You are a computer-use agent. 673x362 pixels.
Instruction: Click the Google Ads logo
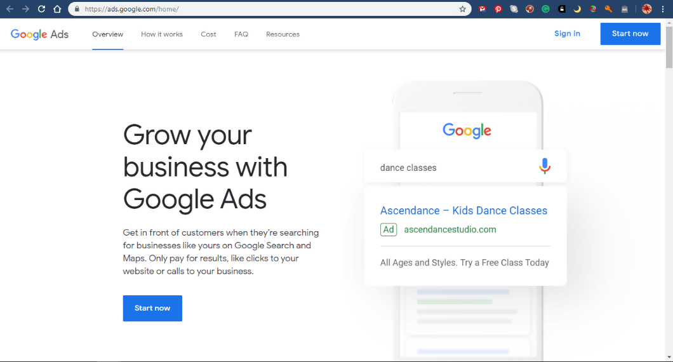point(39,34)
